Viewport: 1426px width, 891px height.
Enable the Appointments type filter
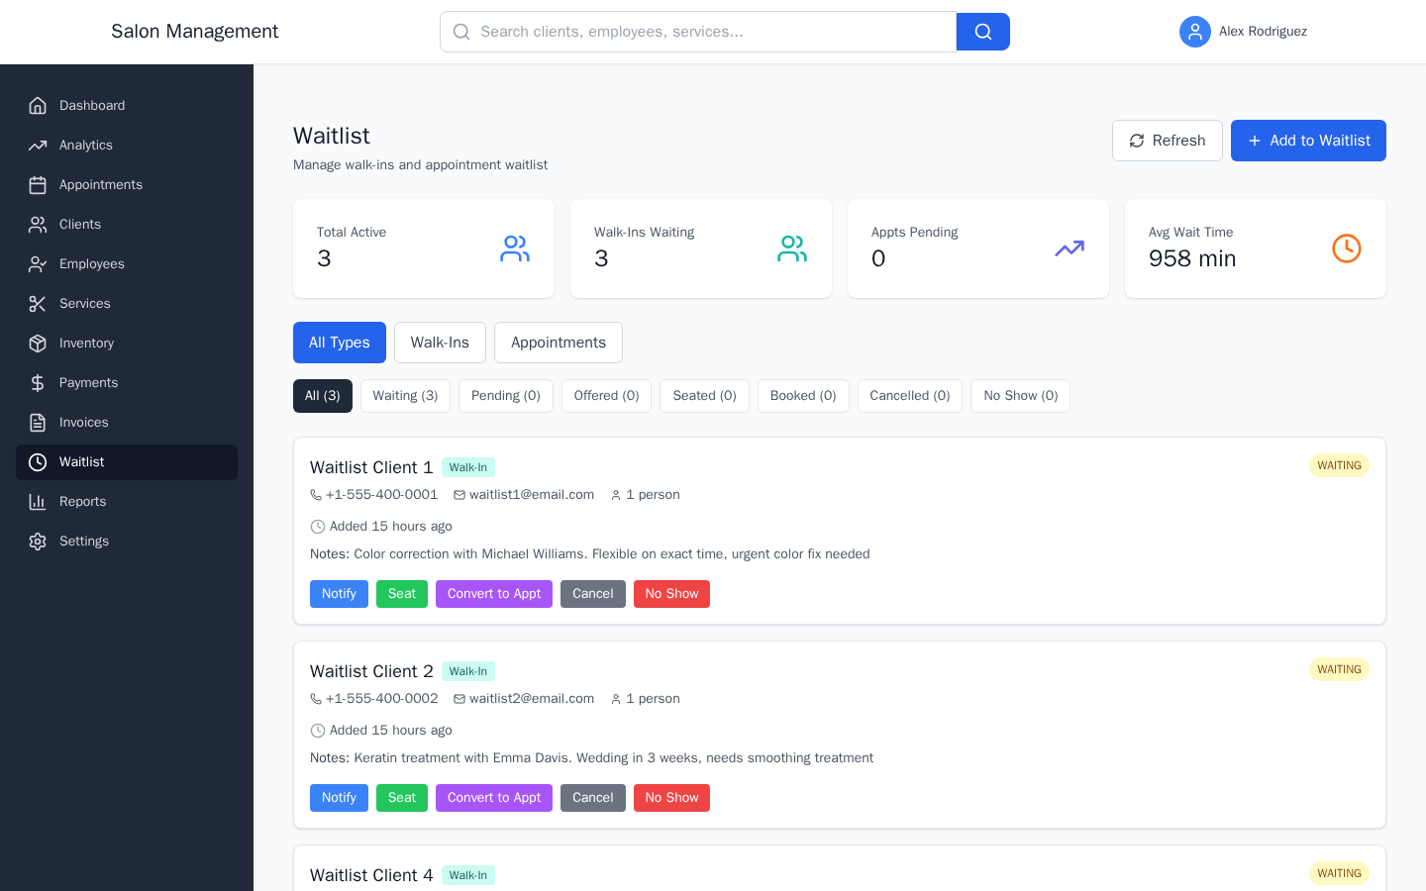pos(559,343)
